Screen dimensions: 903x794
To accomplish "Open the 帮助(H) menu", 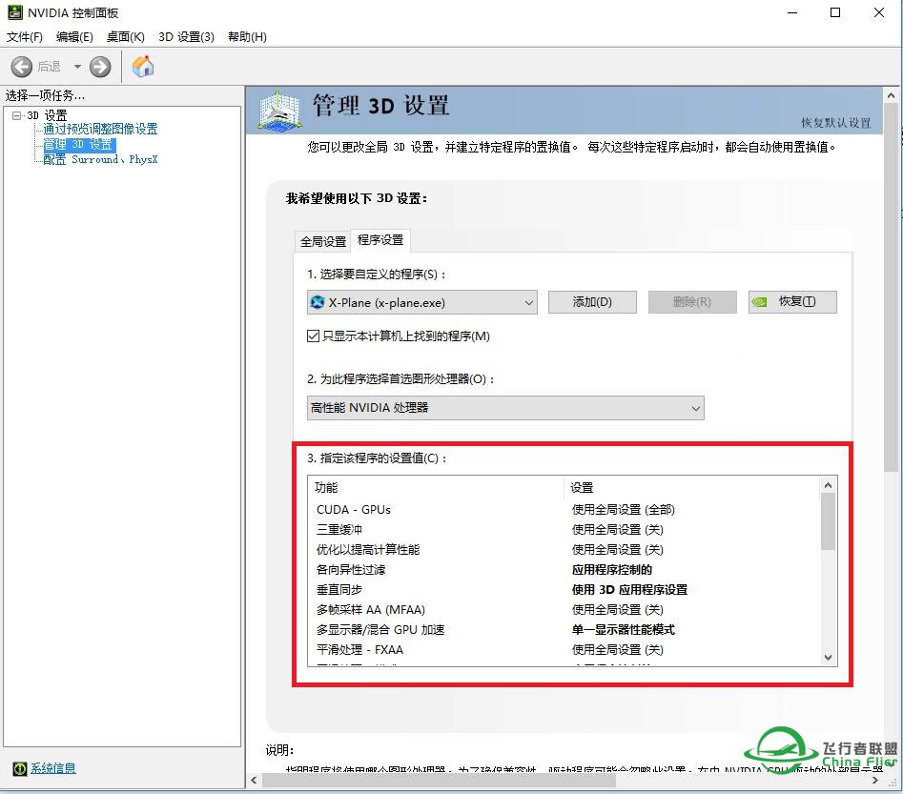I will coord(245,37).
